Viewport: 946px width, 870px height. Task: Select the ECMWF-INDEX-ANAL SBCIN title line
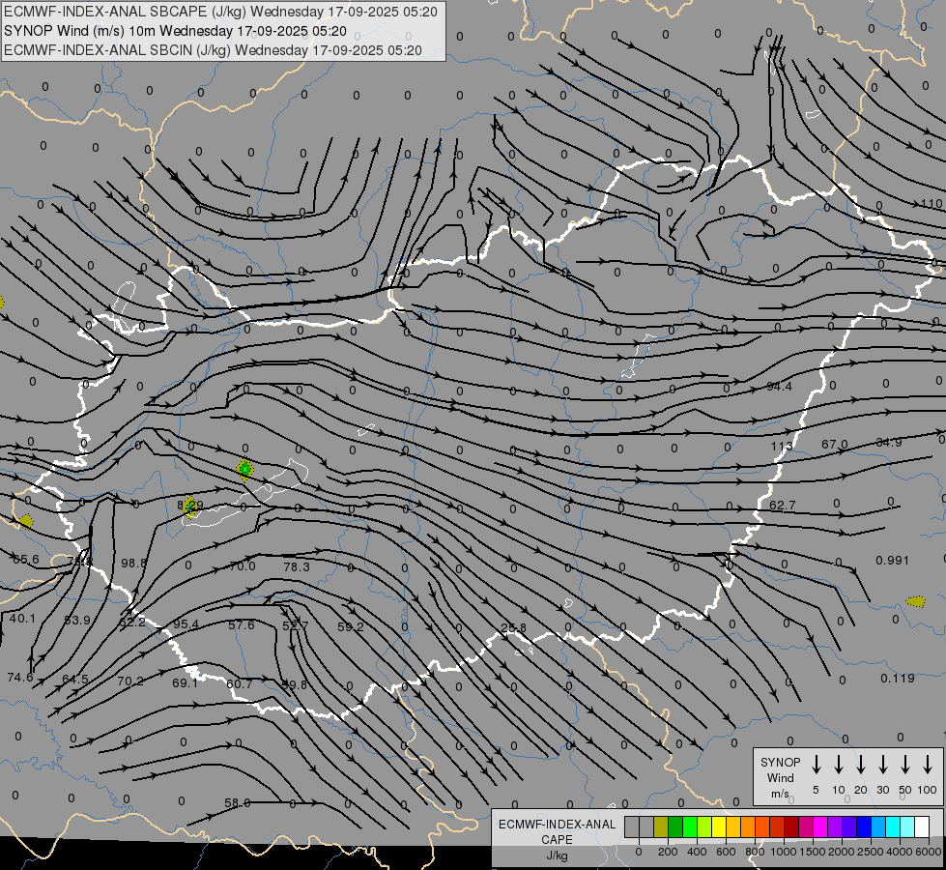coord(213,49)
